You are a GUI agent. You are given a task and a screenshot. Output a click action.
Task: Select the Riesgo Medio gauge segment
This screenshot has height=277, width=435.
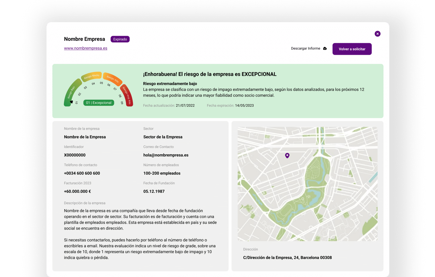91,76
